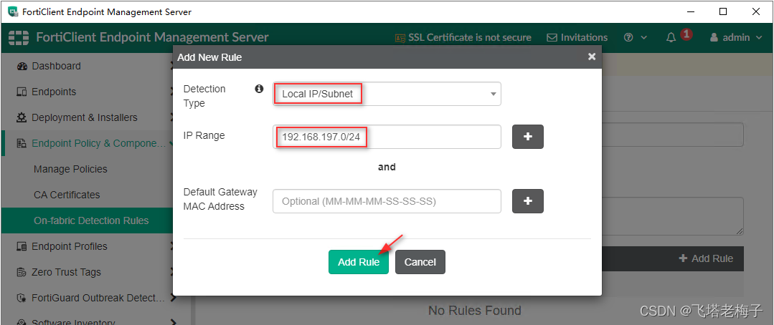Click the background Add Rule link
Image resolution: width=774 pixels, height=325 pixels.
706,258
